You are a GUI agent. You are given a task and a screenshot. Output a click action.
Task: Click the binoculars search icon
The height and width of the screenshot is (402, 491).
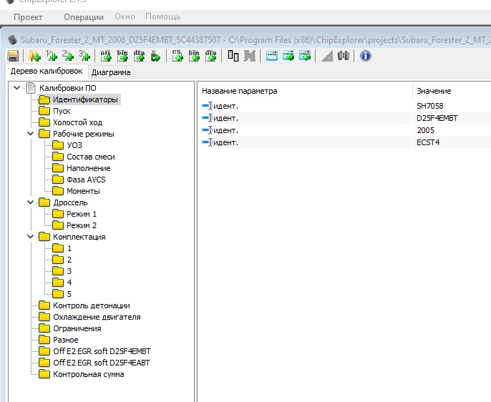344,56
